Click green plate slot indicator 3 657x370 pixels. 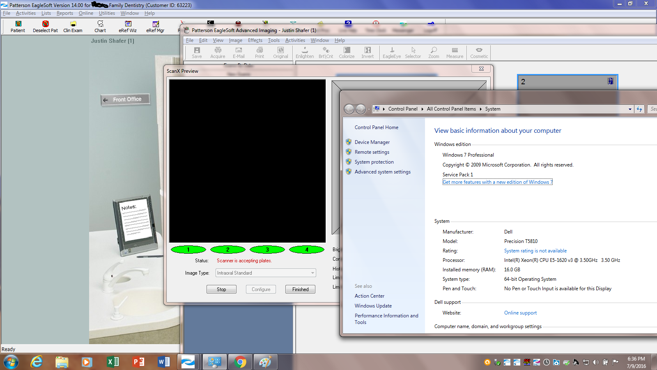(267, 250)
